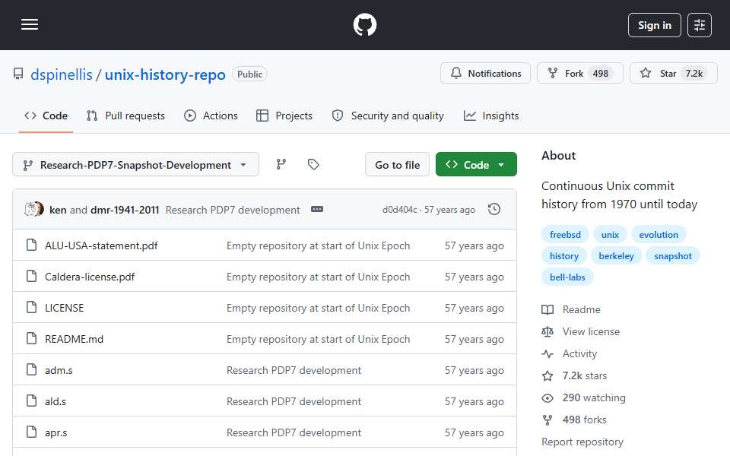Fork the repository
The height and width of the screenshot is (456, 730).
[x=579, y=74]
